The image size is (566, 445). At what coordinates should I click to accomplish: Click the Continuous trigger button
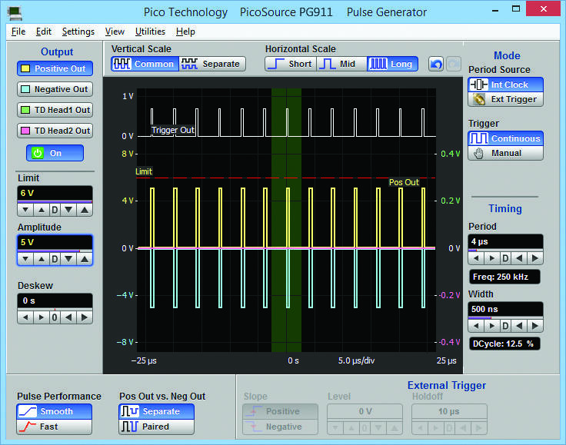coord(505,138)
